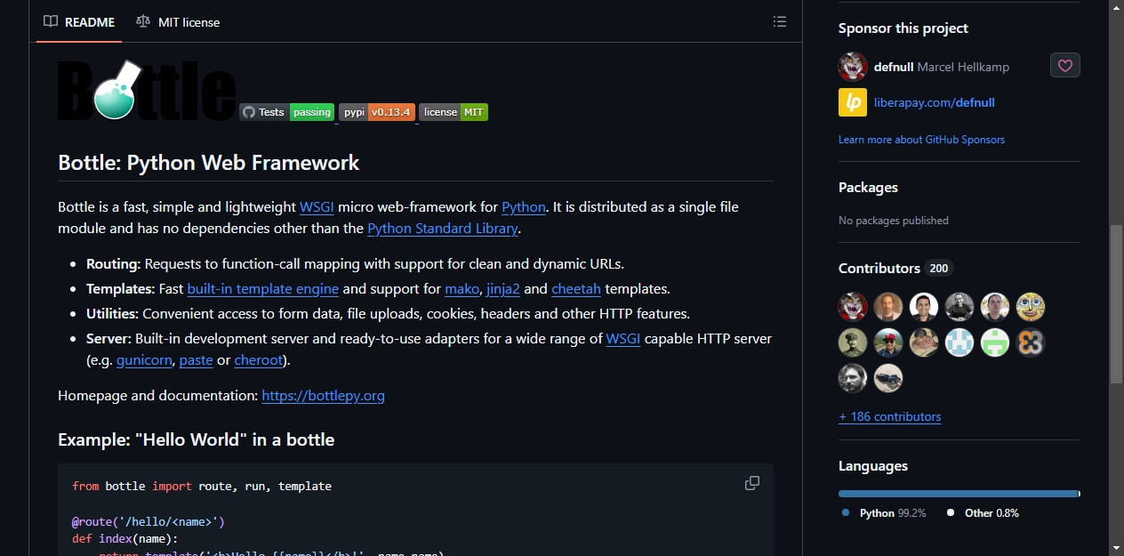Click the defnull sponsor avatar

click(853, 67)
